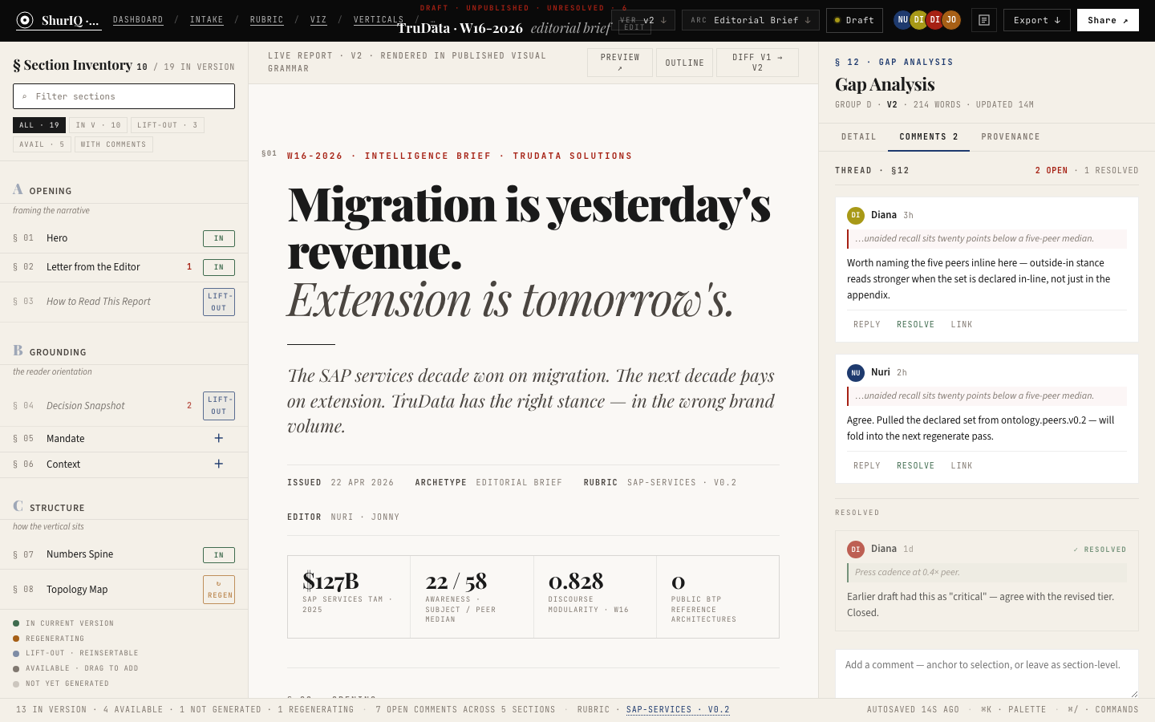
Task: Click the LIFT-OUT badge on Decision Snapshot
Action: [218, 405]
